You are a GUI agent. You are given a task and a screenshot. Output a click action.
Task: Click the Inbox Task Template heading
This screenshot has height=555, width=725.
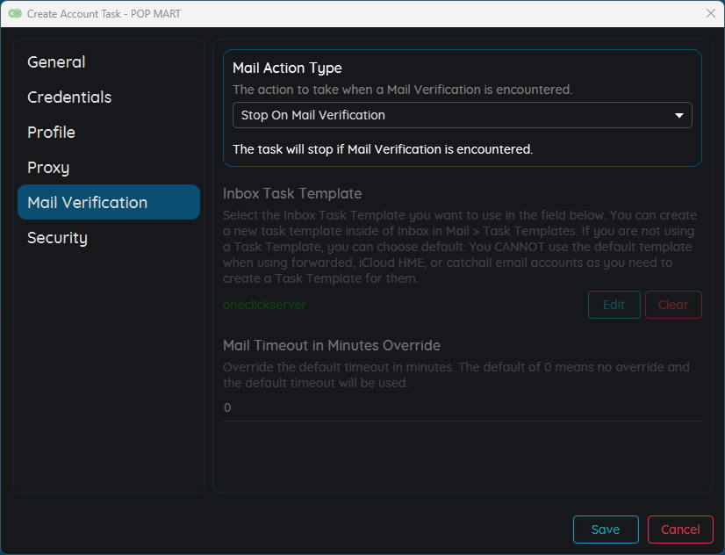[292, 193]
